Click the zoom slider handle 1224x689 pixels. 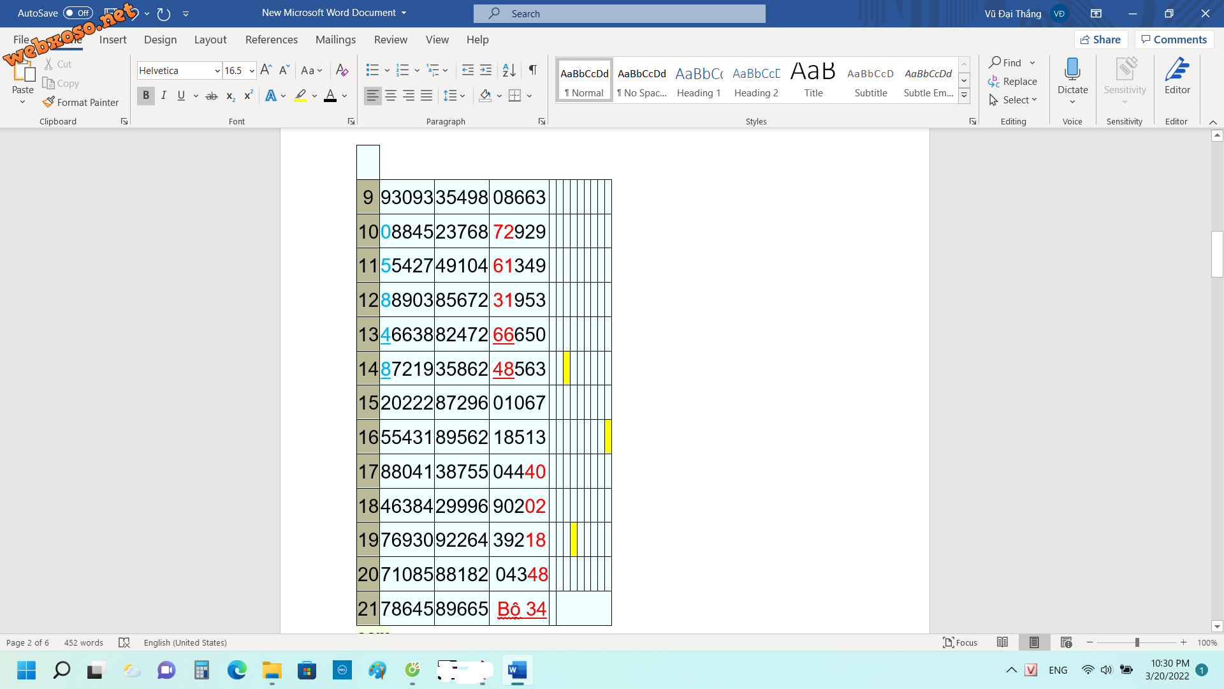pyautogui.click(x=1137, y=642)
